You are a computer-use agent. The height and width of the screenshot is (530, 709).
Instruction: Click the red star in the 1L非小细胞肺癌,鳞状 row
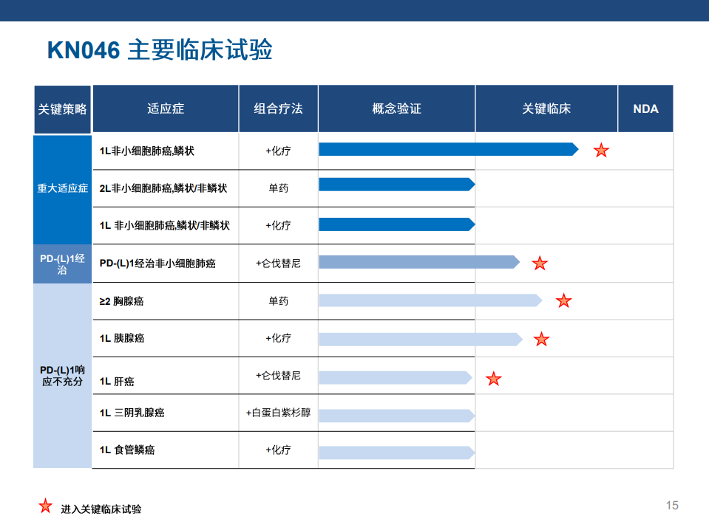(601, 151)
